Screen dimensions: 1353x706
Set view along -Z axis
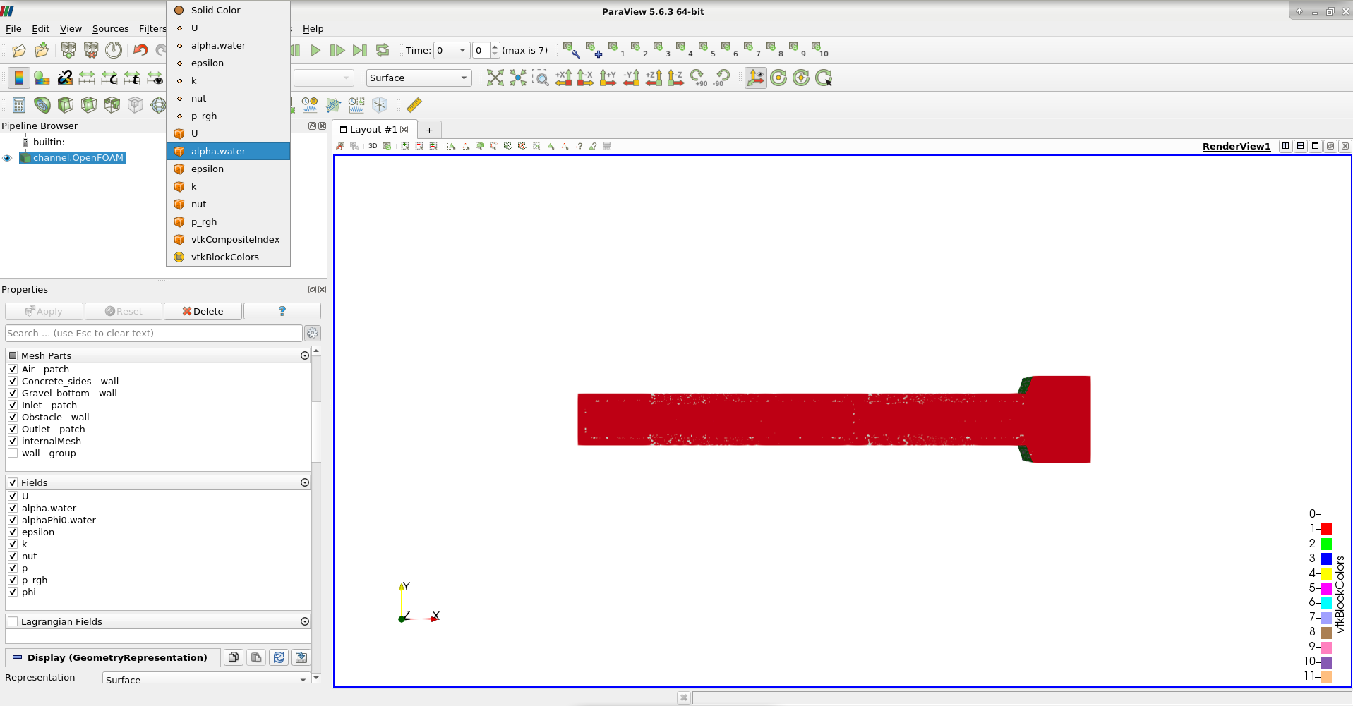(675, 78)
